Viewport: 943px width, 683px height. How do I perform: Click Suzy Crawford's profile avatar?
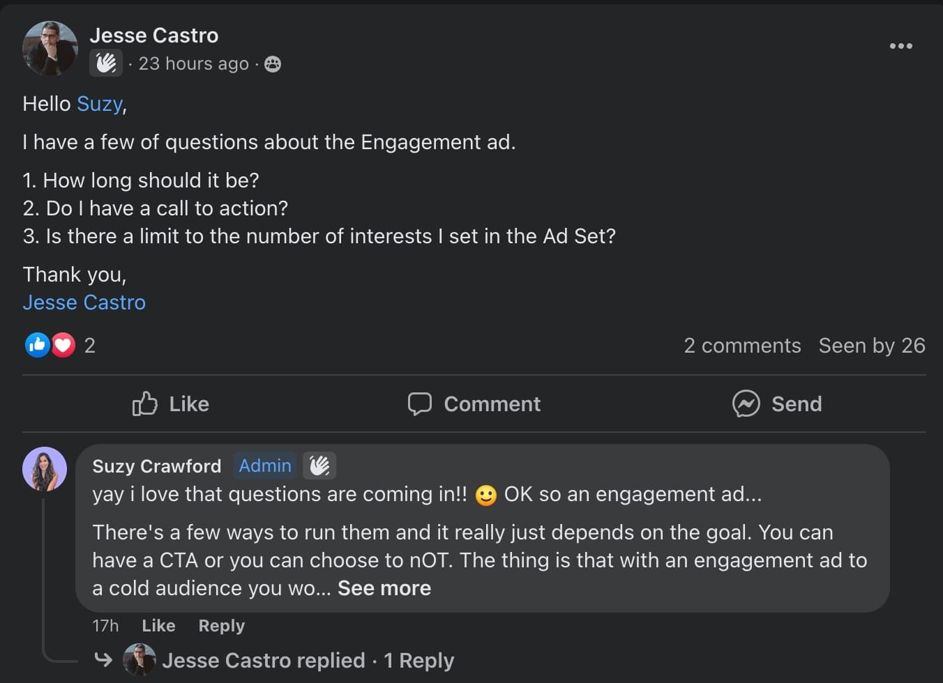[45, 469]
